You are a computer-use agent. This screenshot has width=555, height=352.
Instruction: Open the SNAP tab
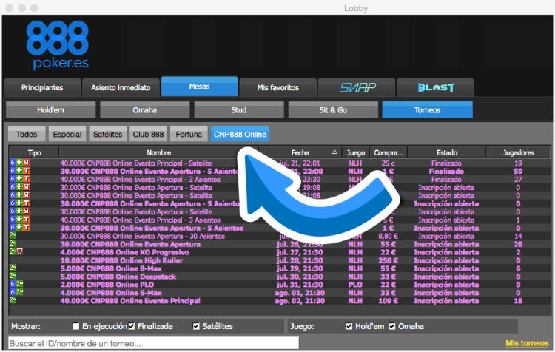pos(357,87)
